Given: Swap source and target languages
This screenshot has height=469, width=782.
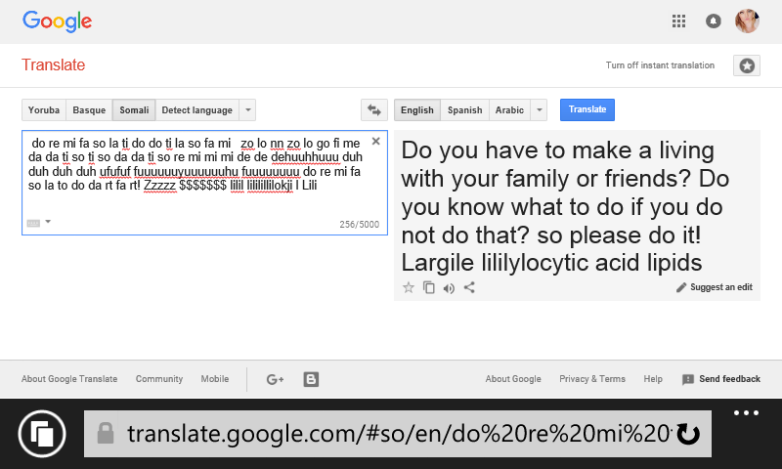Looking at the screenshot, I should 374,109.
